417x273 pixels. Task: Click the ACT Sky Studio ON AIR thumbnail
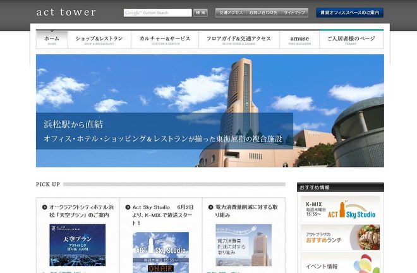[160, 252]
